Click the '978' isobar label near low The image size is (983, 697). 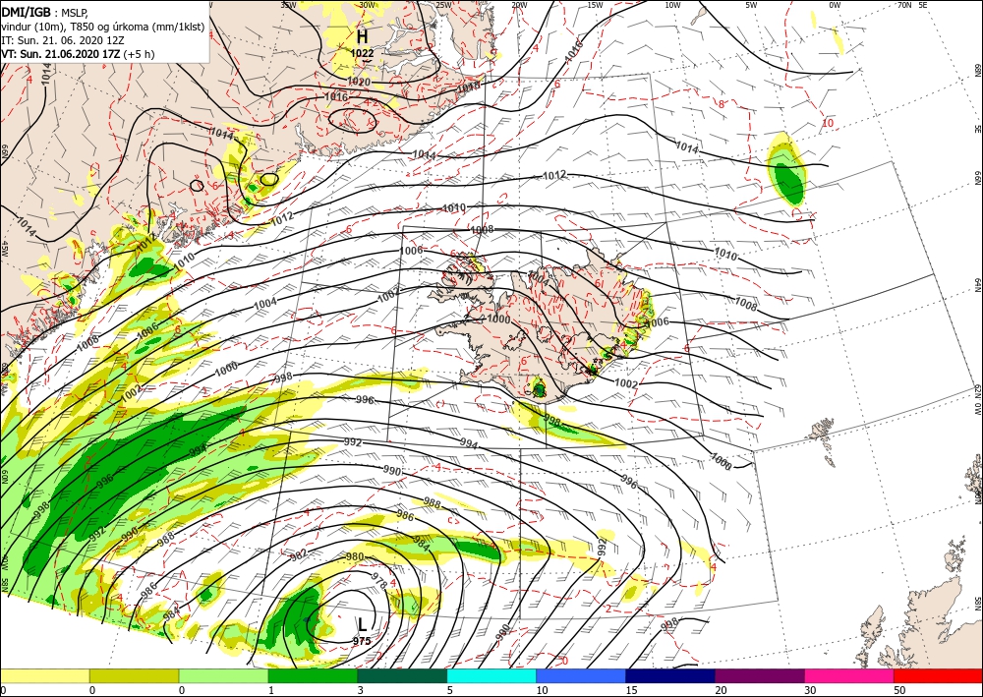point(379,581)
